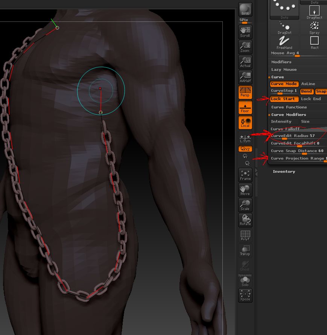Enable the AsLine option

[308, 84]
